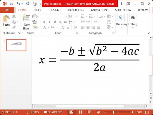This screenshot has width=153, height=115.
Task: Open the Align Text options
Action: tap(110, 22)
